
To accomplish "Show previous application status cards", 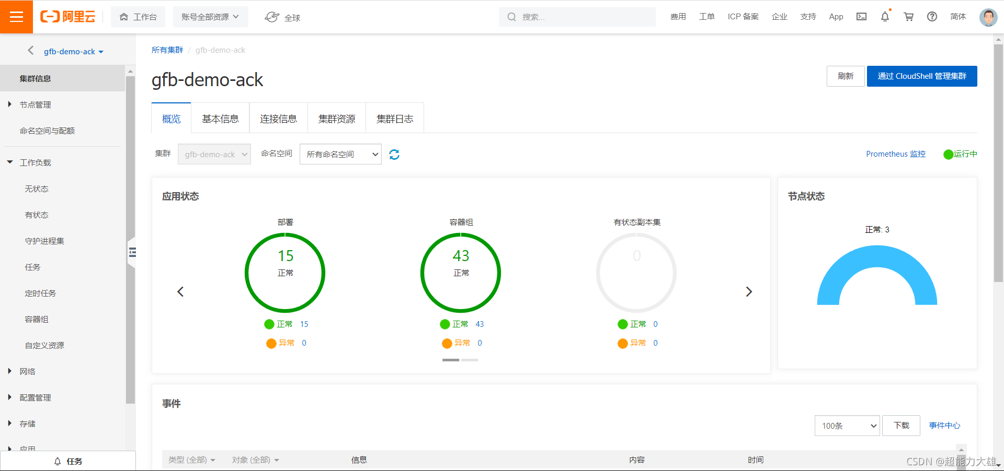I will (x=180, y=291).
